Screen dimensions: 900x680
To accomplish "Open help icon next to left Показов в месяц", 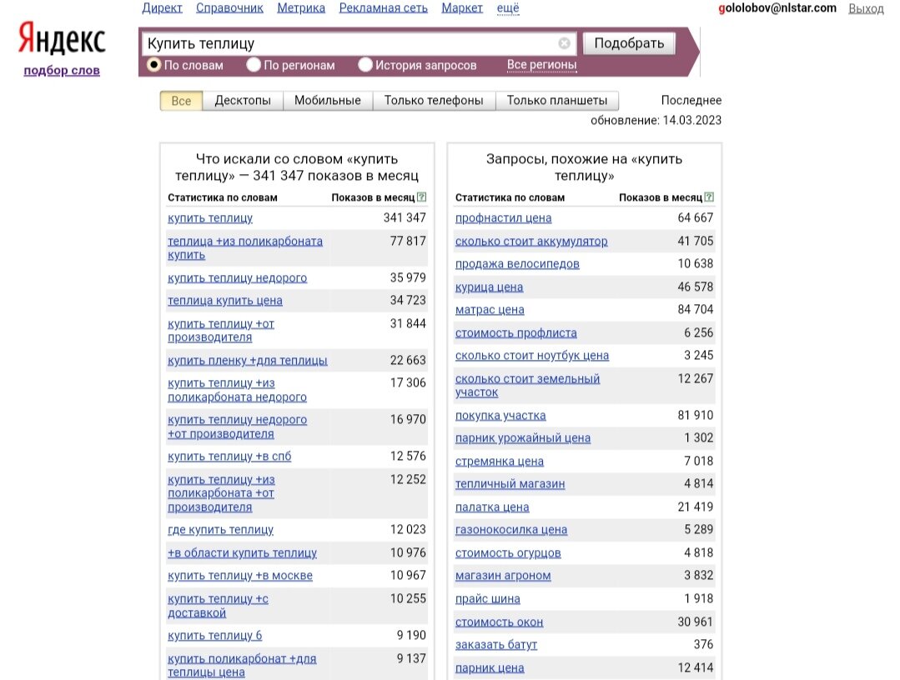I will [x=422, y=197].
